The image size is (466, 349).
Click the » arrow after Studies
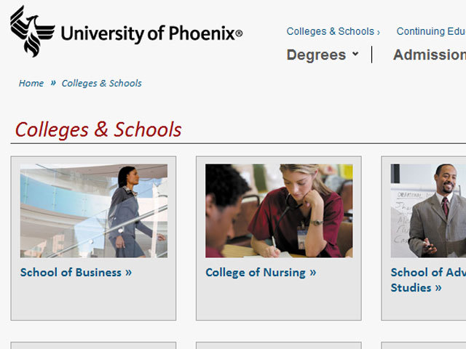tap(438, 288)
